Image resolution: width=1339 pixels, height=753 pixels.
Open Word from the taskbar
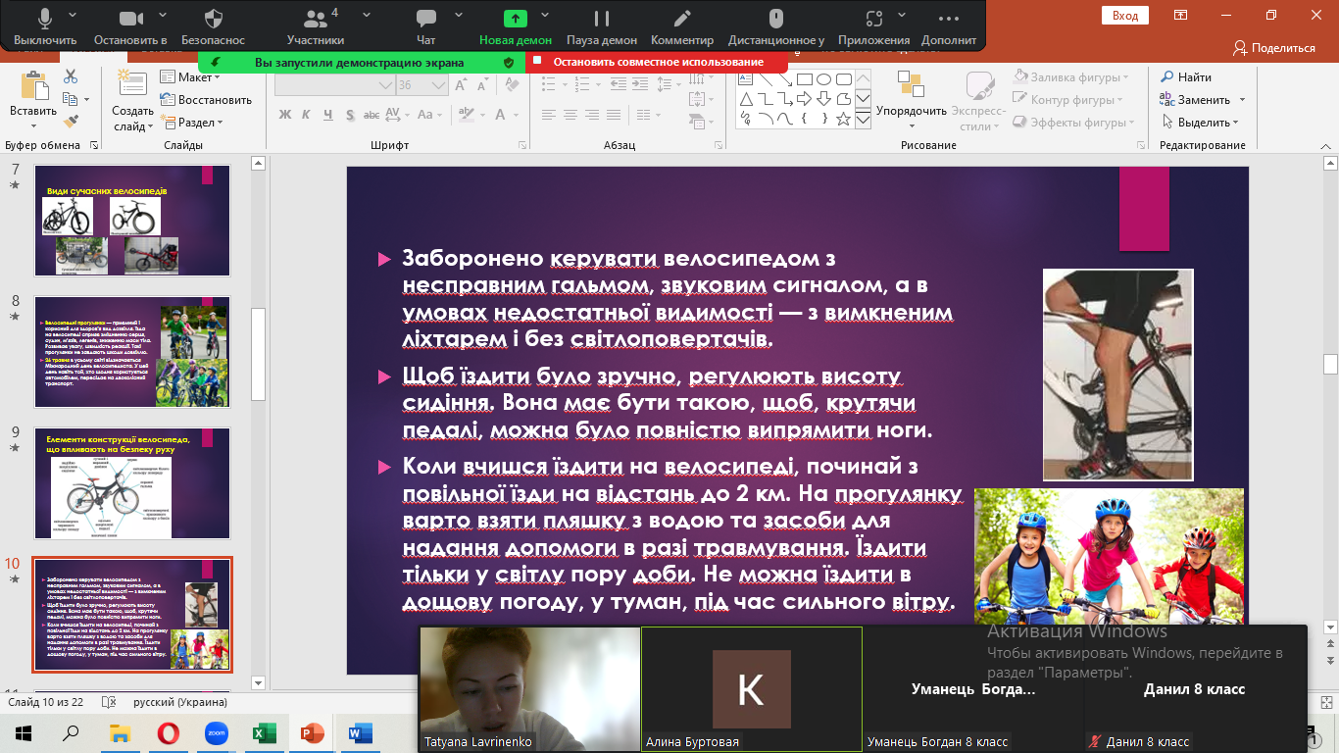click(360, 733)
